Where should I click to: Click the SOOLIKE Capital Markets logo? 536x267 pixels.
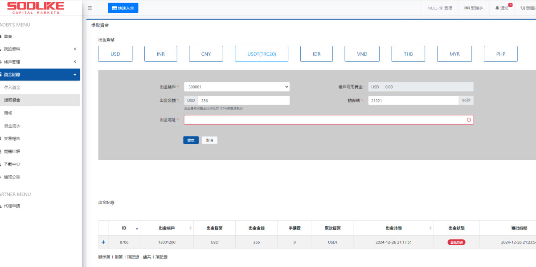pyautogui.click(x=36, y=8)
